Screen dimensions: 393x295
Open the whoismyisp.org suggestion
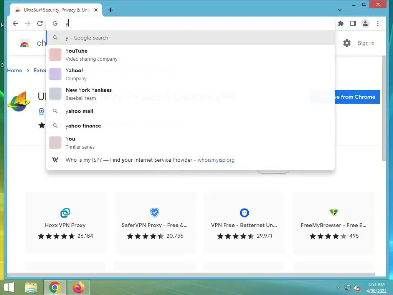[x=190, y=160]
